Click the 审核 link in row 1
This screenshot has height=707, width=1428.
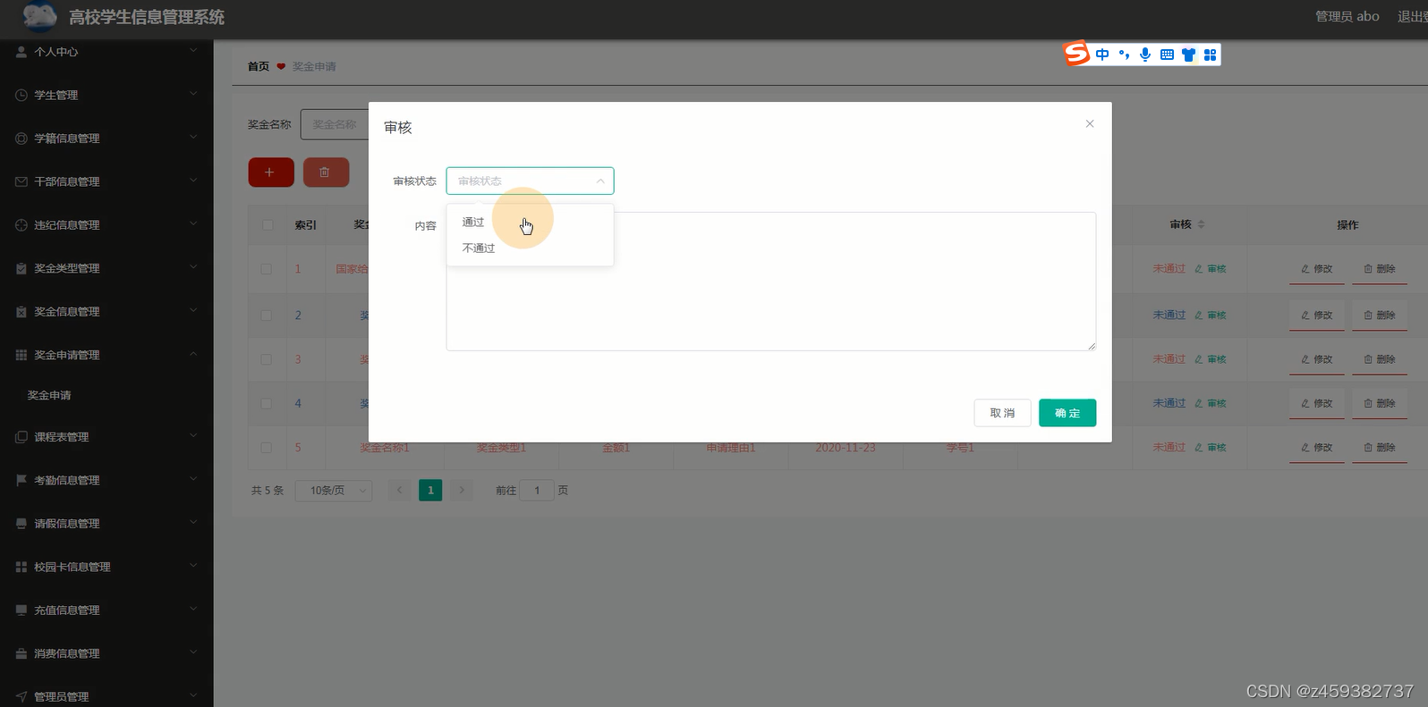tap(1211, 269)
